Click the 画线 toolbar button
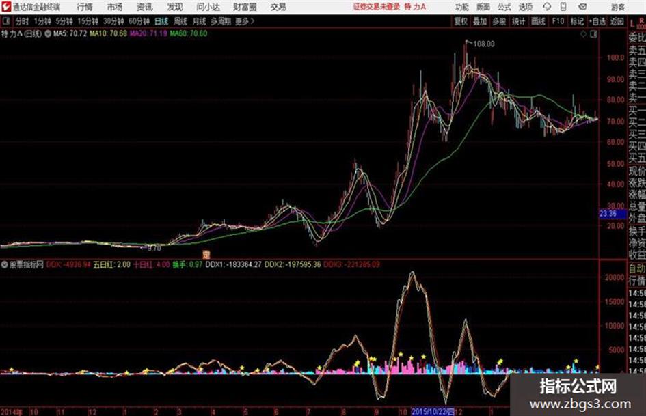 coord(538,21)
